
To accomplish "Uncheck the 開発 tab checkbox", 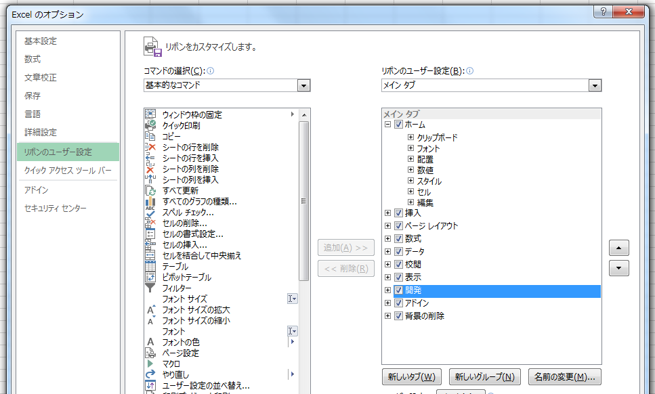I will point(398,290).
